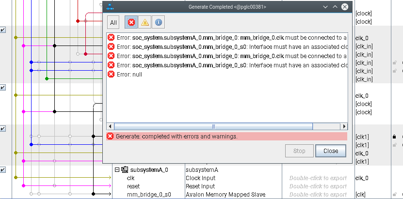Click the open lock icon in the [clk] row
This screenshot has height=199, width=403.
click(394, 194)
